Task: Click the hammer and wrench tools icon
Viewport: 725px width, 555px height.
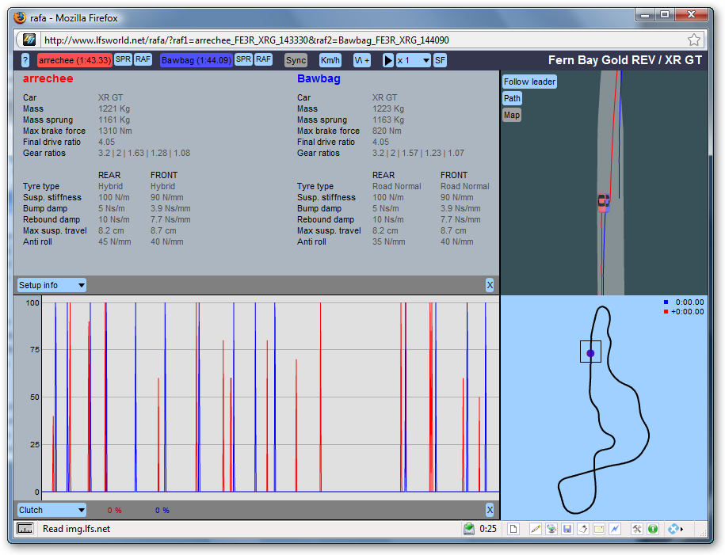Action: (637, 529)
